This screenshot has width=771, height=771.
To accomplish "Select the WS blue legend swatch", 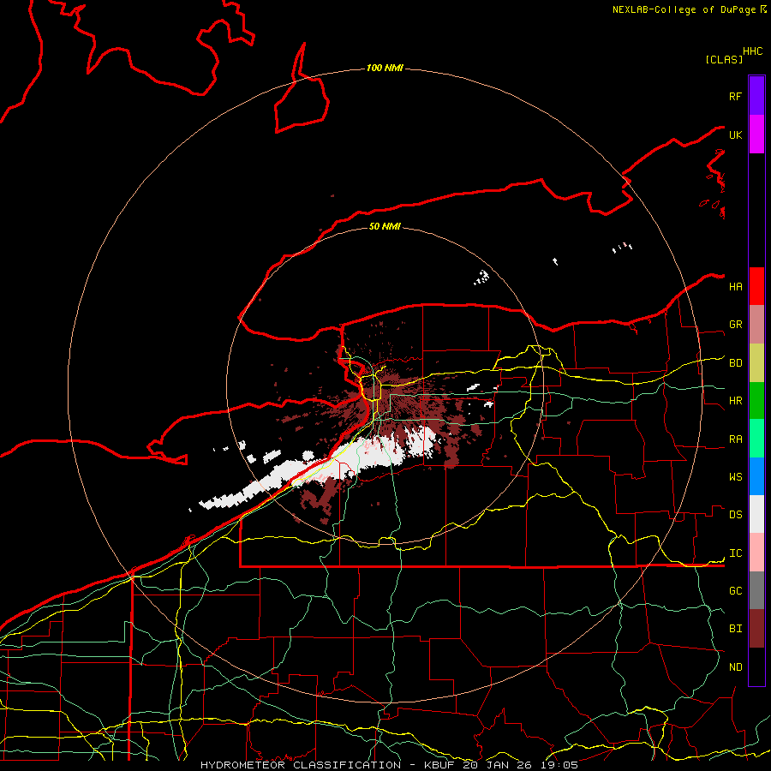I will (x=756, y=476).
